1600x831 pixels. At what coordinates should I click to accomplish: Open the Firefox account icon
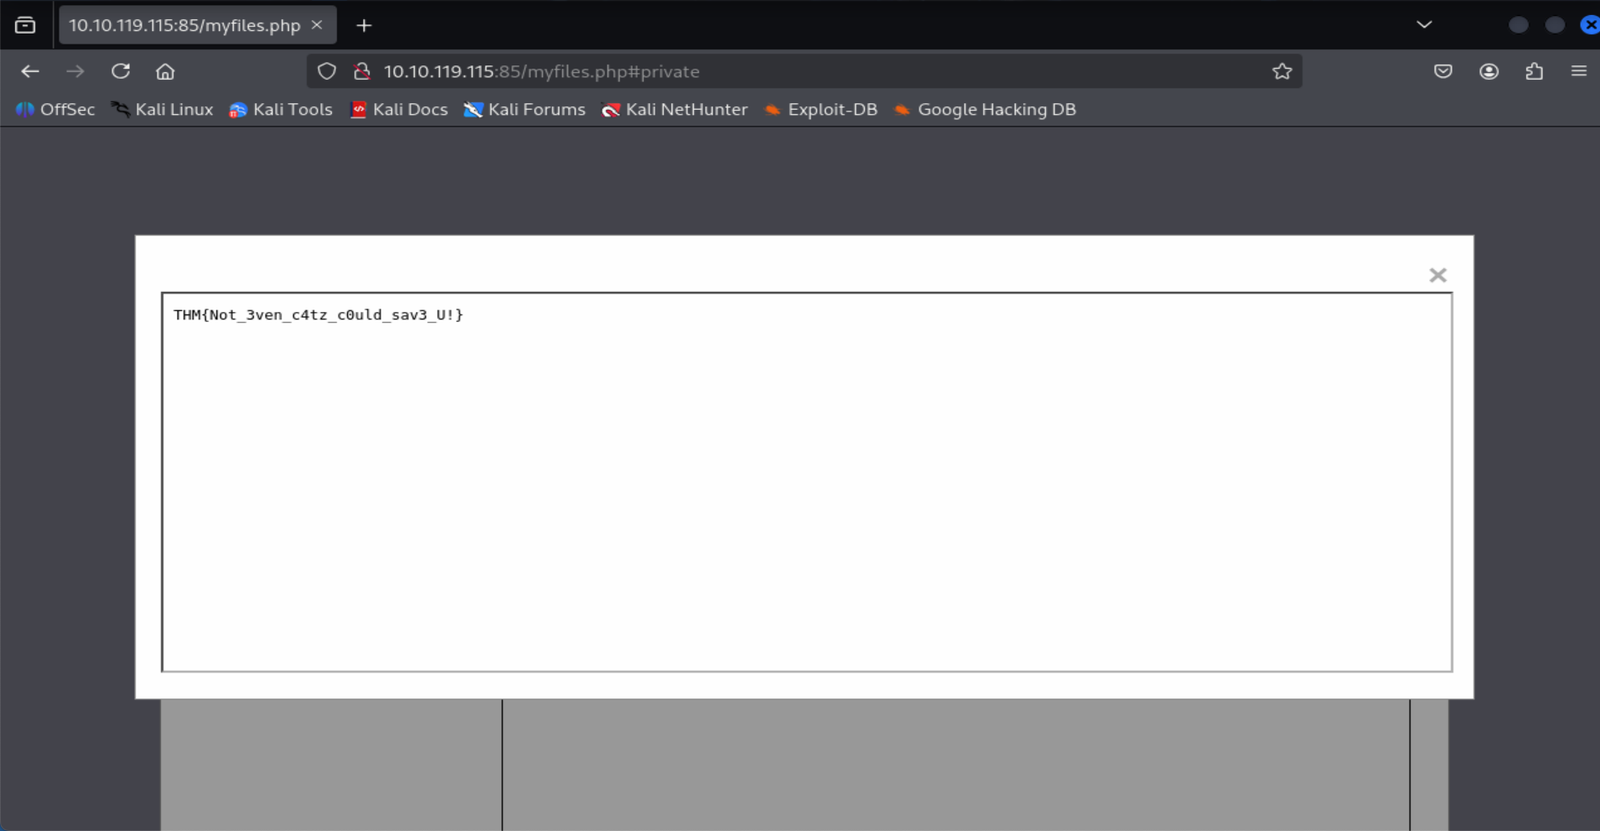point(1489,72)
